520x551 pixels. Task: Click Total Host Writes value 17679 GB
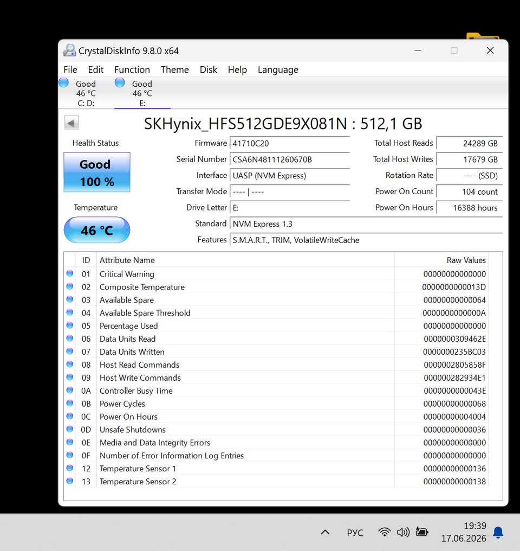click(x=470, y=159)
